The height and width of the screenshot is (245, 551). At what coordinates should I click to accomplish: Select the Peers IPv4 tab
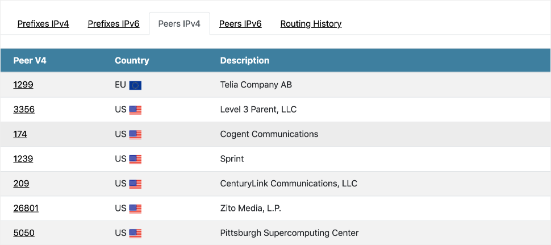179,24
